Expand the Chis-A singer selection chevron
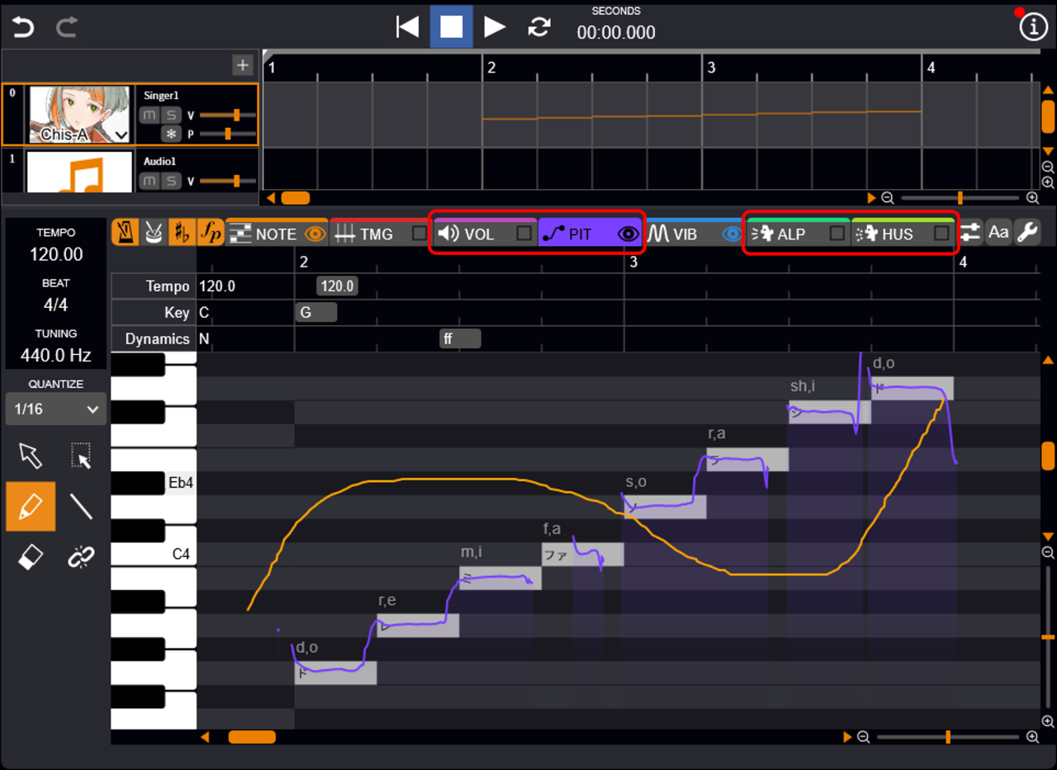Screen dimensions: 1057x770 click(121, 135)
